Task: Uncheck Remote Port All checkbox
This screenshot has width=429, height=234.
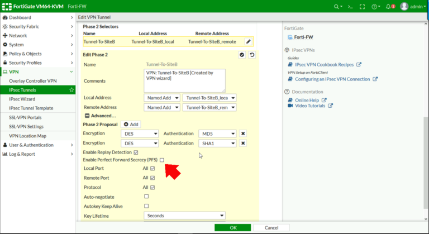Action: [152, 178]
